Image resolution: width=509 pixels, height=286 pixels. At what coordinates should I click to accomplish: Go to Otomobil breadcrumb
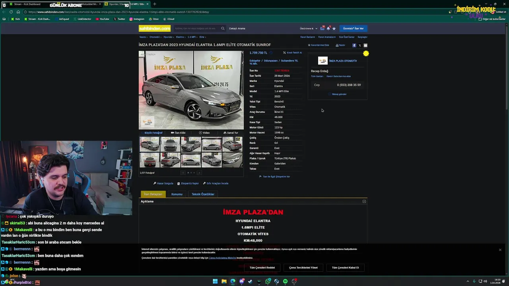pyautogui.click(x=155, y=37)
